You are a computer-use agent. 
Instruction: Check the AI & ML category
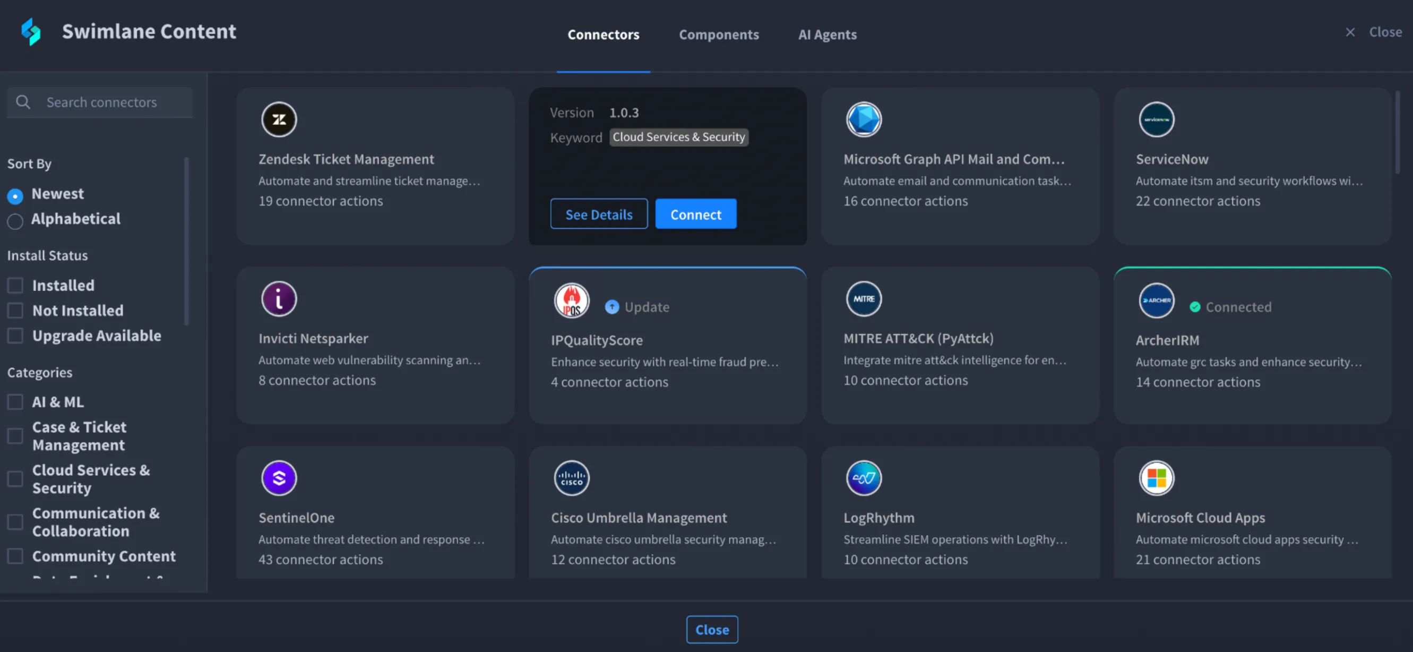(x=15, y=402)
